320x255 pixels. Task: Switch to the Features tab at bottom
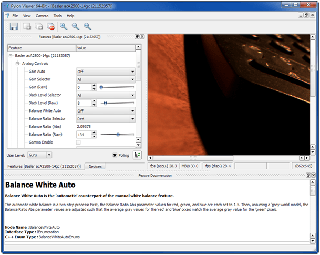click(44, 166)
